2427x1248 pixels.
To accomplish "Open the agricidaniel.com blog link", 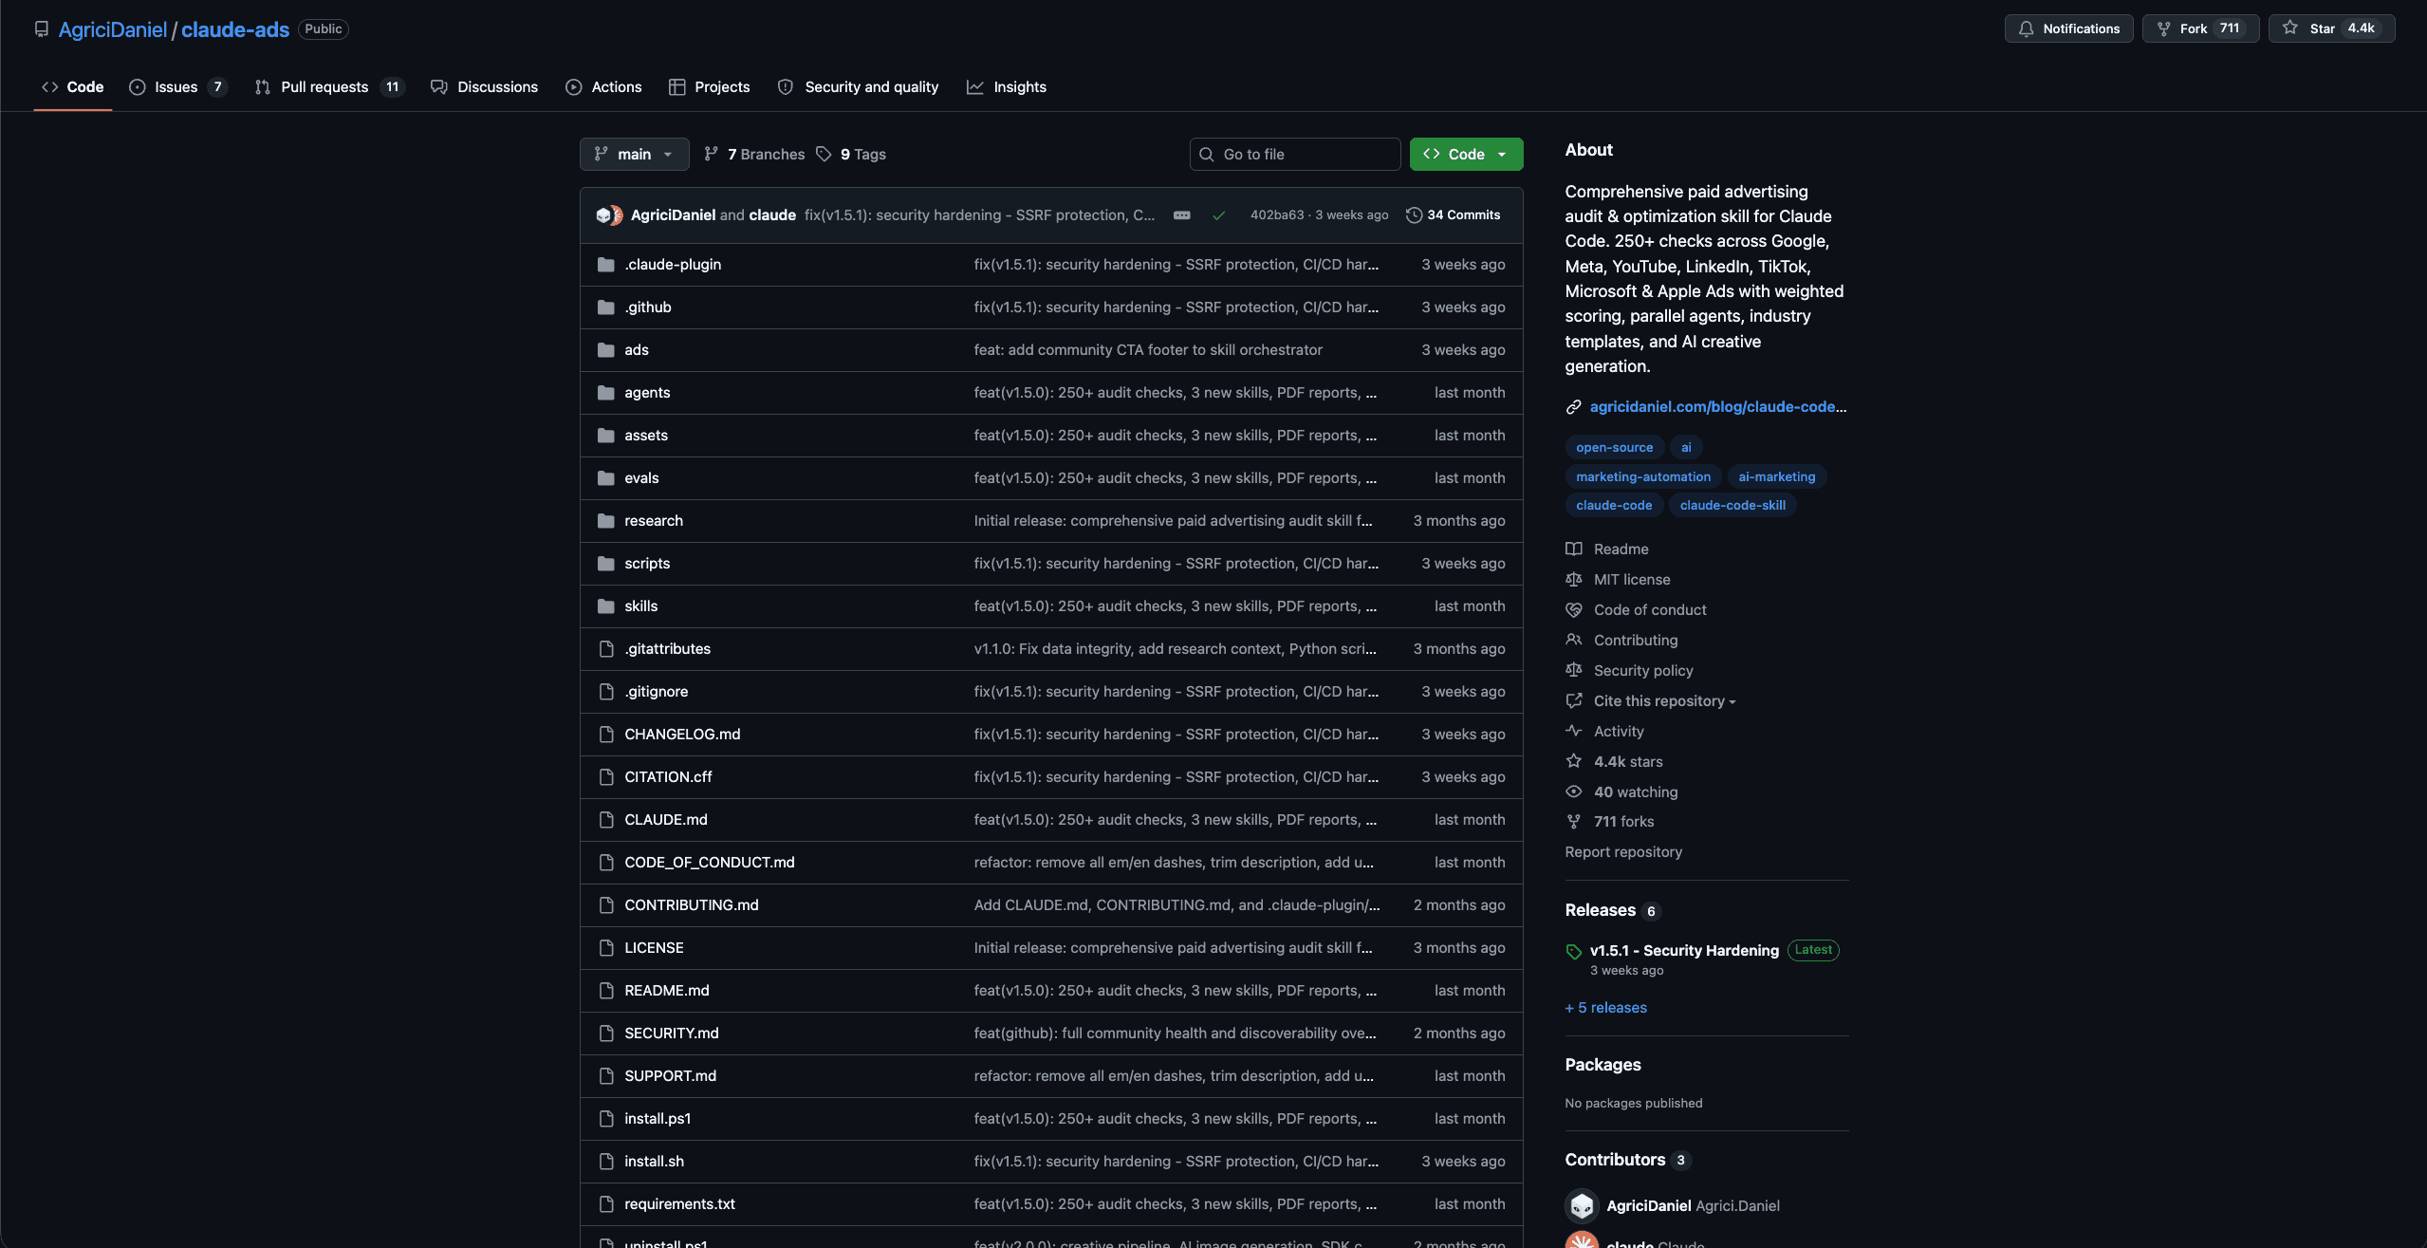I will point(1717,406).
